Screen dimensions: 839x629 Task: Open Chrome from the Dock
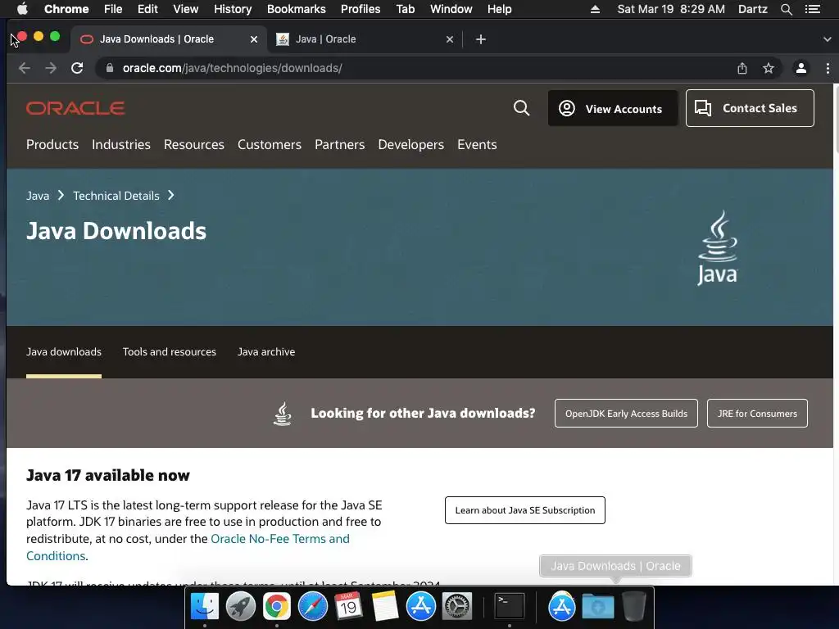(x=277, y=606)
